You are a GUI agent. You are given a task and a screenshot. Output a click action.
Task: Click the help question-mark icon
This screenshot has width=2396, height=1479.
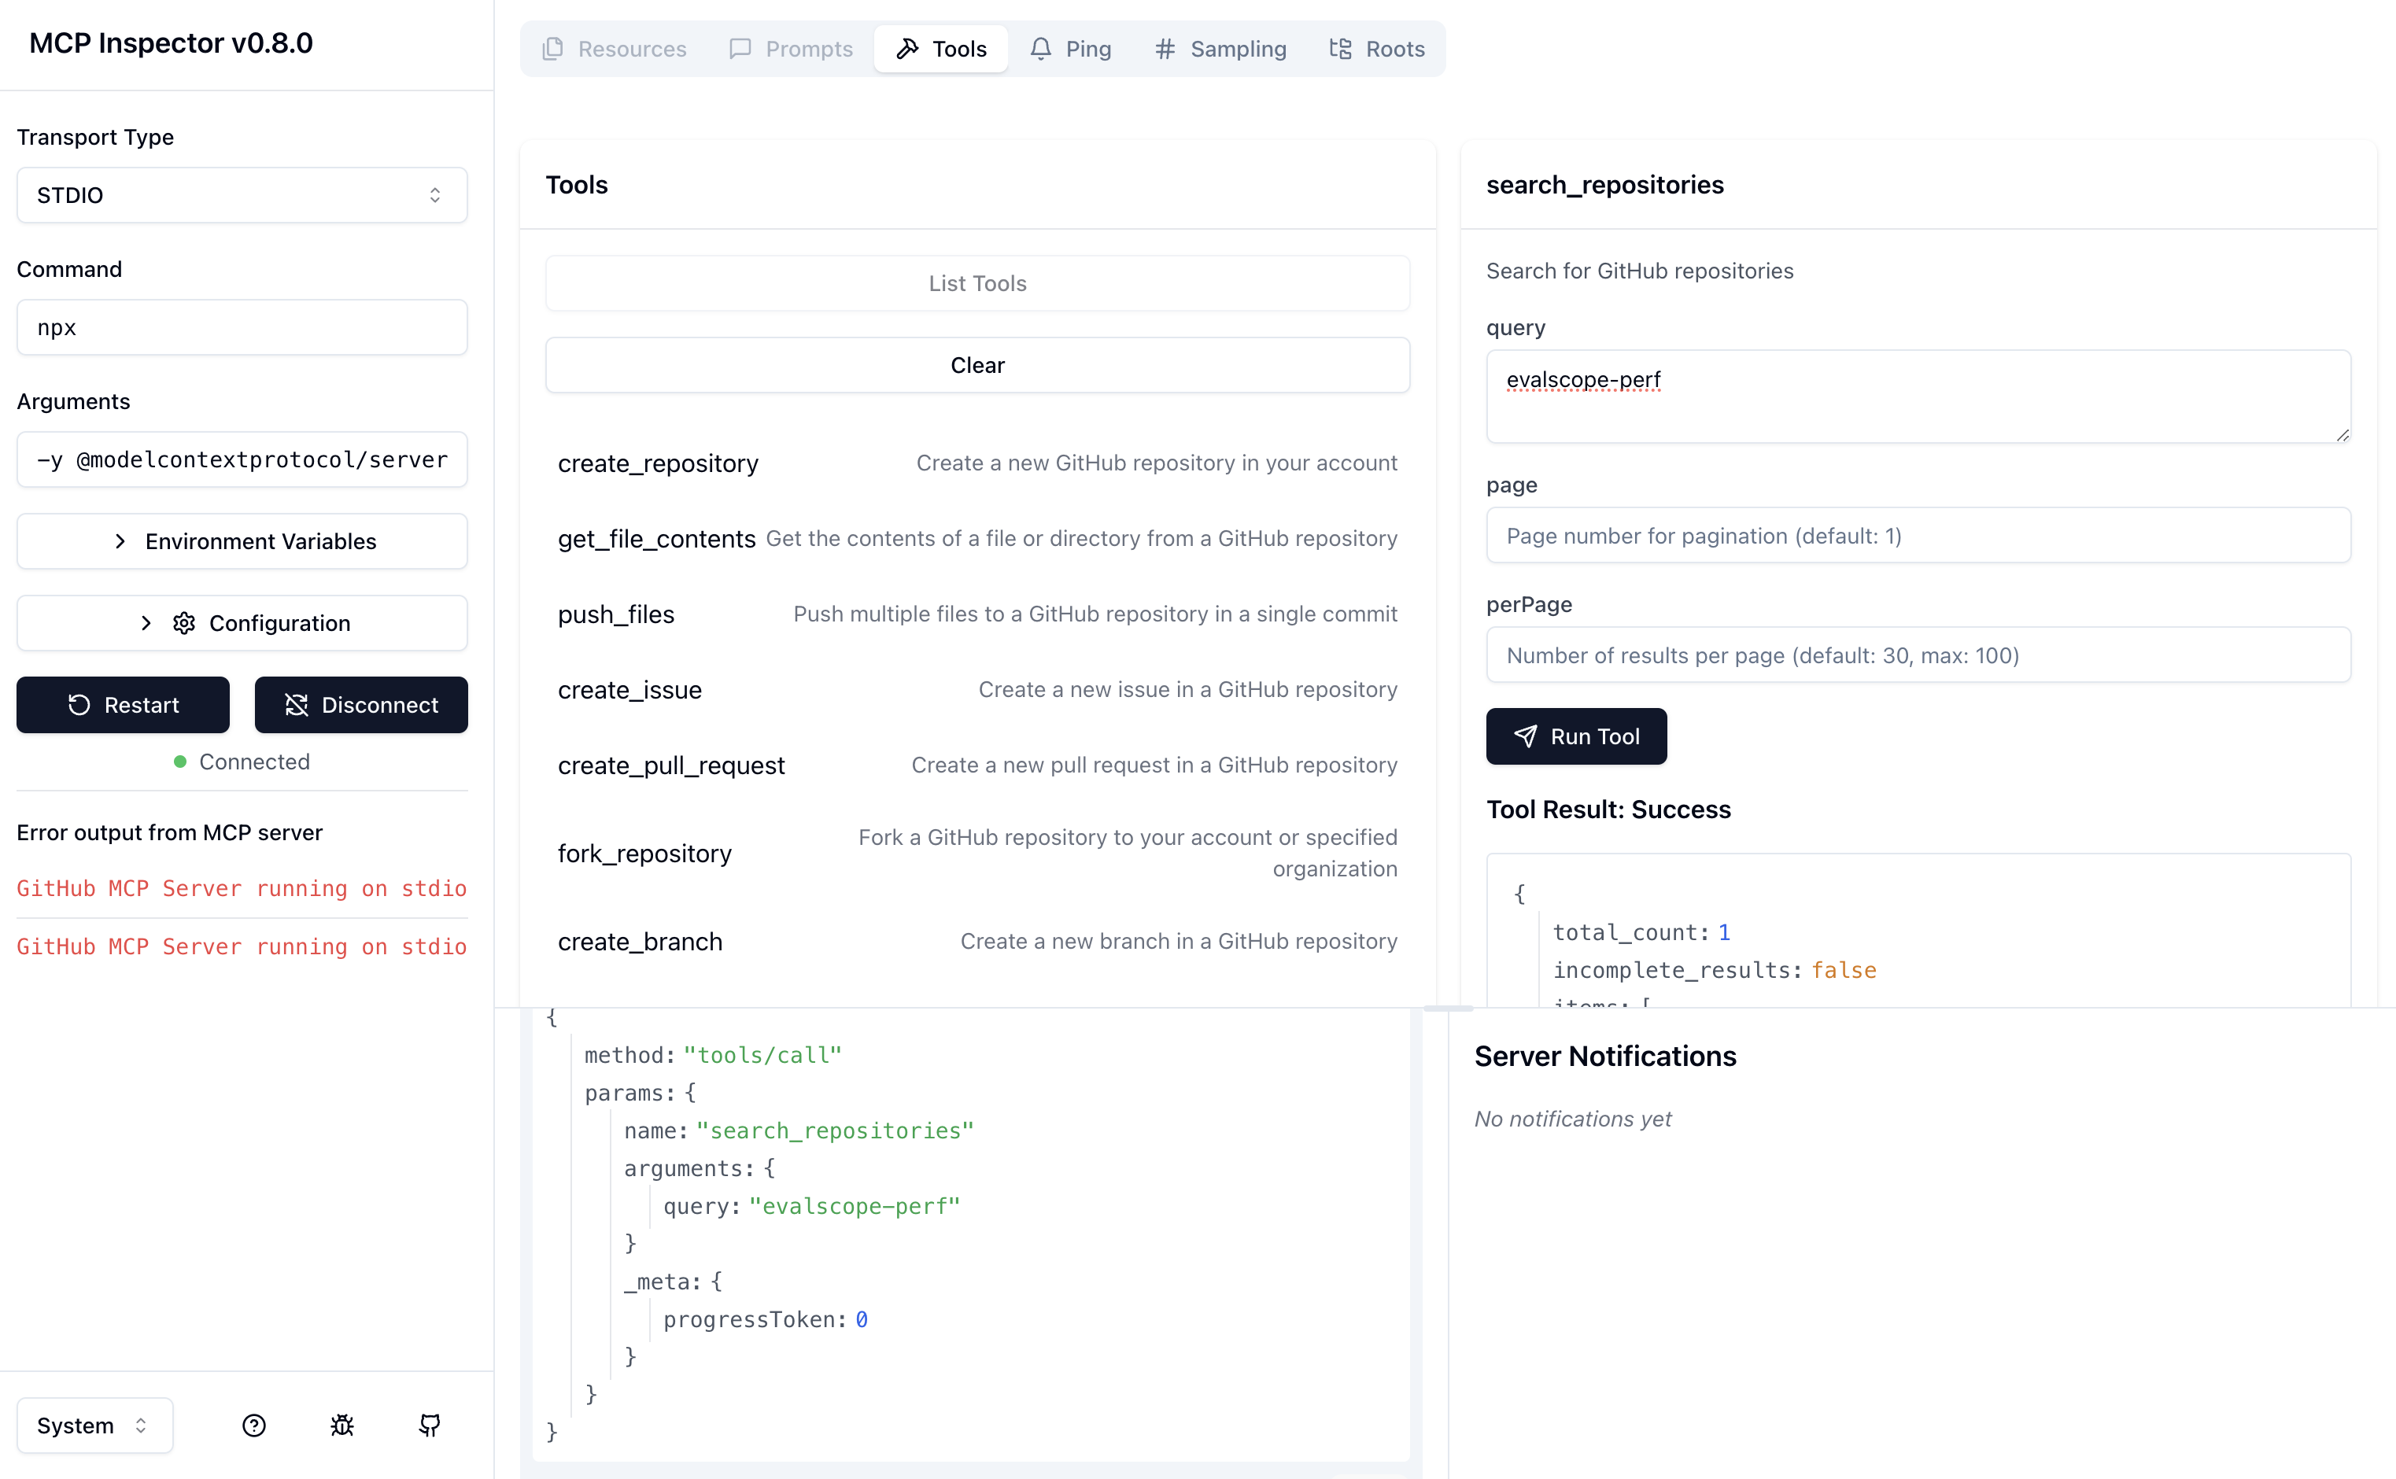pyautogui.click(x=253, y=1426)
